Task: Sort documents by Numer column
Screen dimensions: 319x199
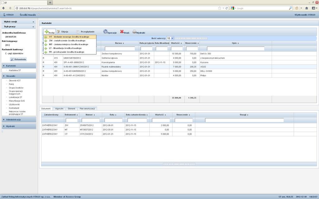Action: click(90, 115)
